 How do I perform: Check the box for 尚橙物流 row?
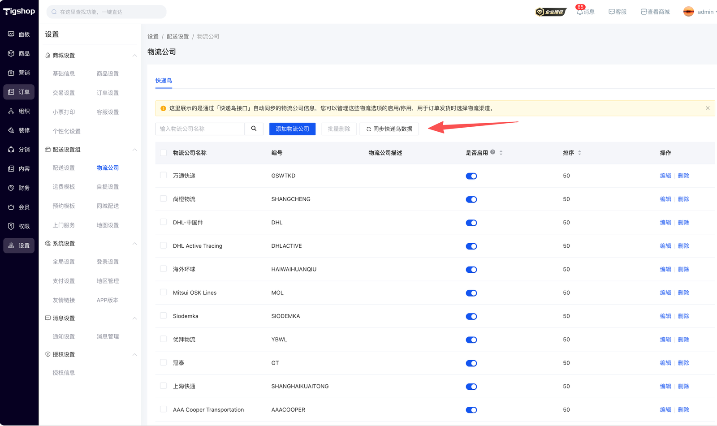(x=163, y=199)
